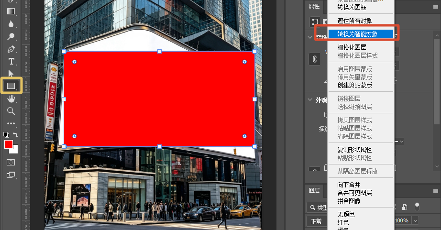
Task: Select the Zoom magnifier tool
Action: coord(11,111)
